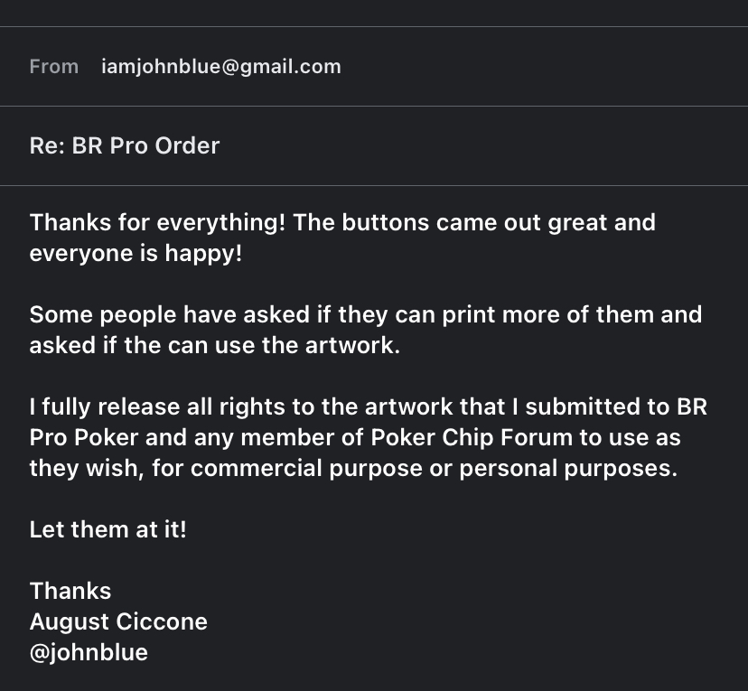The width and height of the screenshot is (748, 691).
Task: Click the word 'commercial' in the message
Action: click(257, 468)
